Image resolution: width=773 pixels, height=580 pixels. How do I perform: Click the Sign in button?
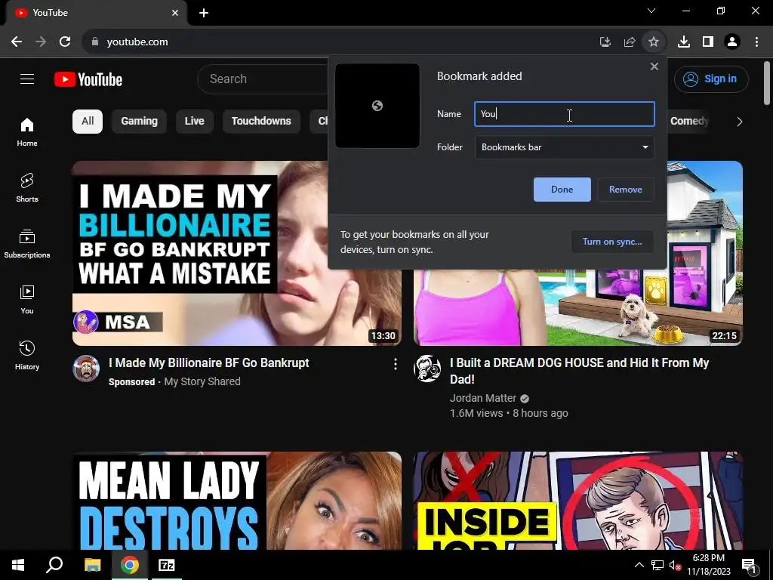pos(711,79)
